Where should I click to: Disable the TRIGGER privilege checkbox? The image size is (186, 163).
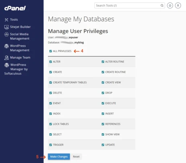tap(50, 145)
